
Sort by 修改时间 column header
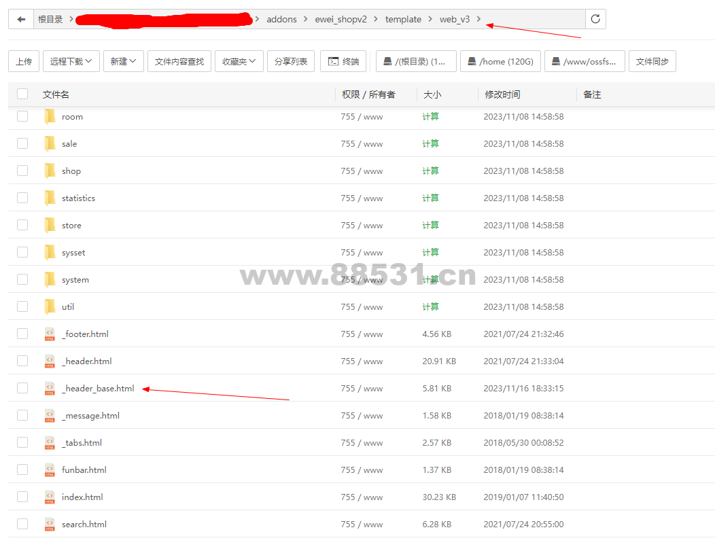pyautogui.click(x=502, y=94)
